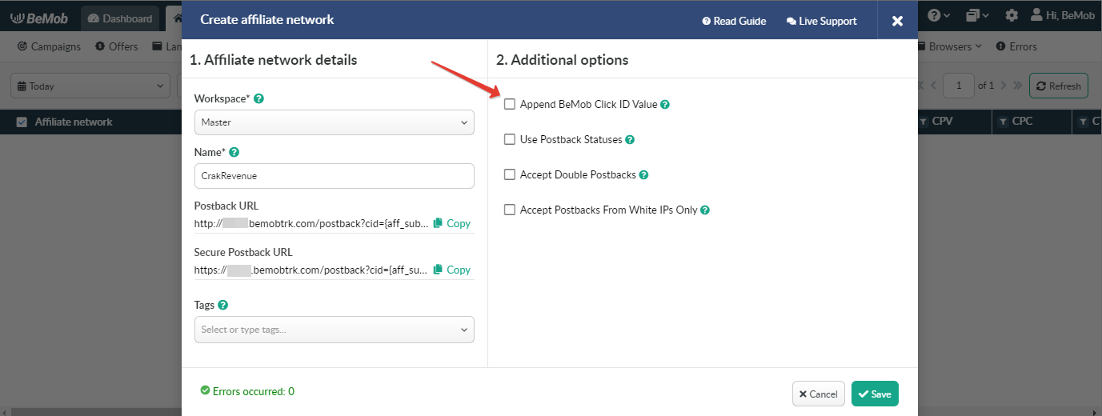Switch to the Dashboard tab
The width and height of the screenshot is (1102, 416).
coord(120,18)
